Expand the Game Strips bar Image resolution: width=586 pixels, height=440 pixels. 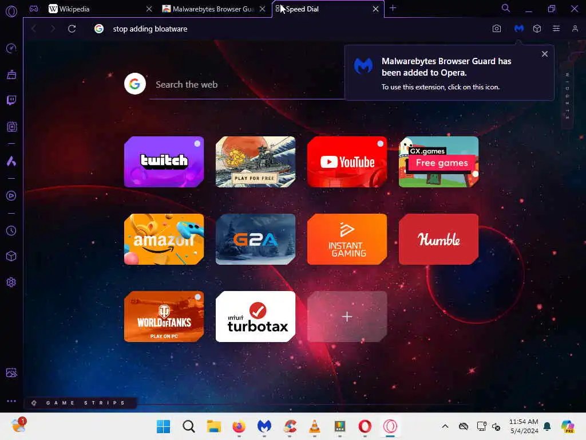(80, 403)
